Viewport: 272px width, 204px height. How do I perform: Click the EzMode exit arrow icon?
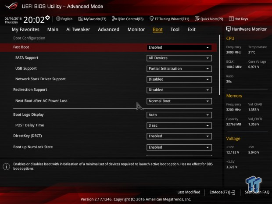point(233,192)
